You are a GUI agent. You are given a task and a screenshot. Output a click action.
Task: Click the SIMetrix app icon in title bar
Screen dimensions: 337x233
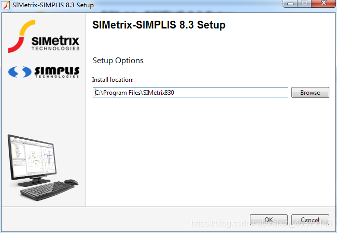[x=6, y=5]
